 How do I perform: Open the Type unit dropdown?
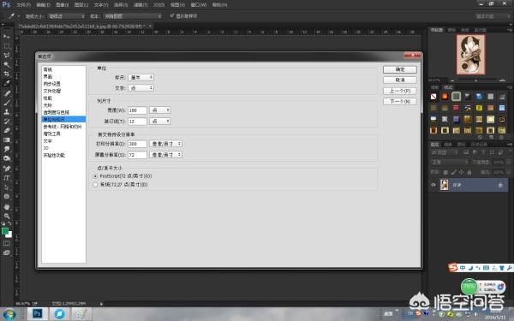(141, 88)
